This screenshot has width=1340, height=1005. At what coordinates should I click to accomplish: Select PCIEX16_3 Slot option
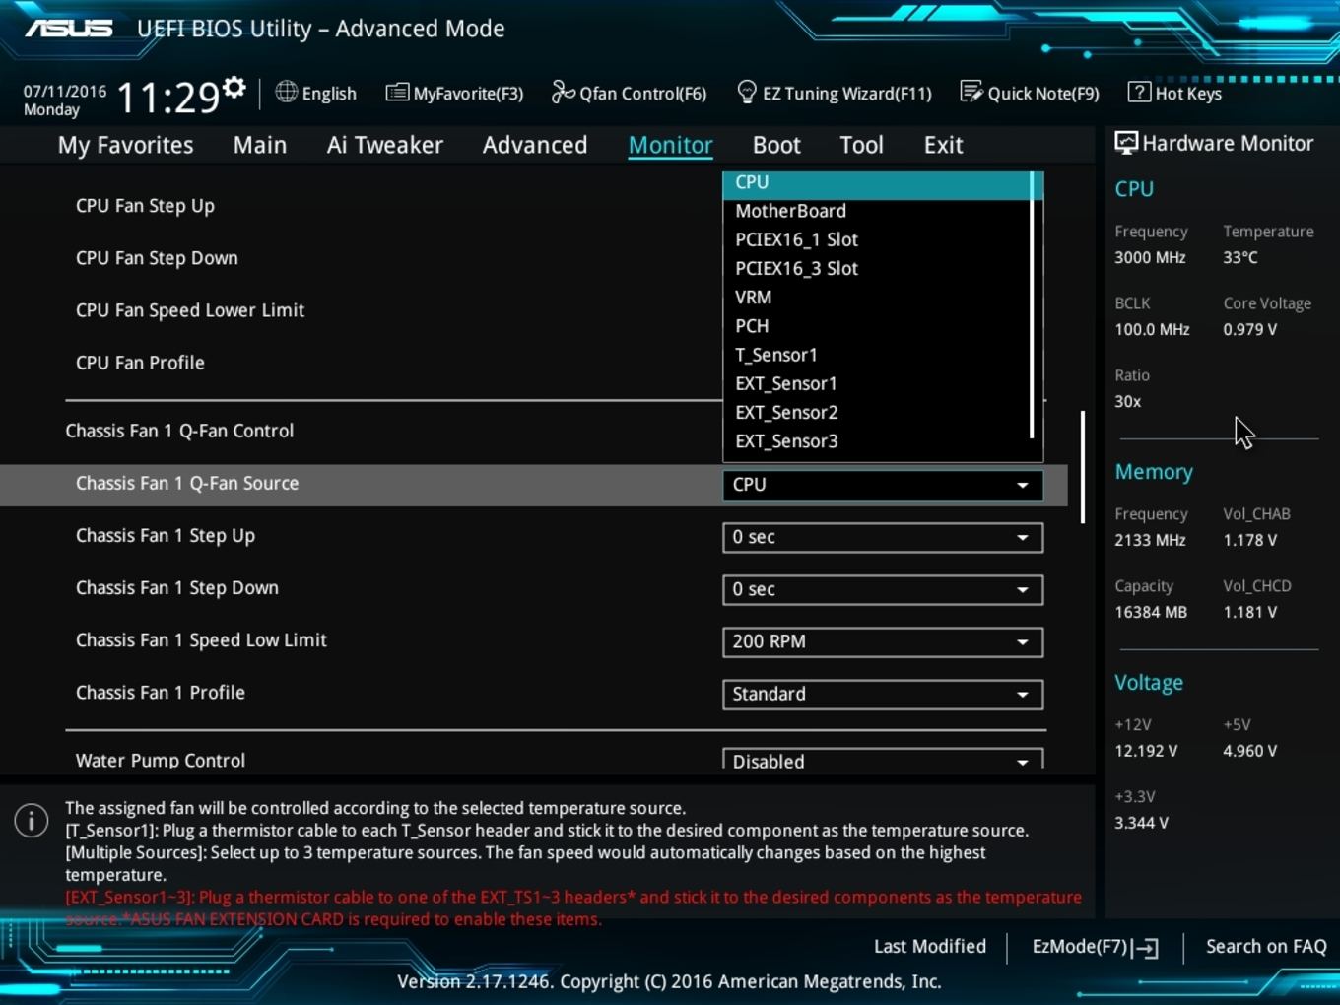[877, 268]
